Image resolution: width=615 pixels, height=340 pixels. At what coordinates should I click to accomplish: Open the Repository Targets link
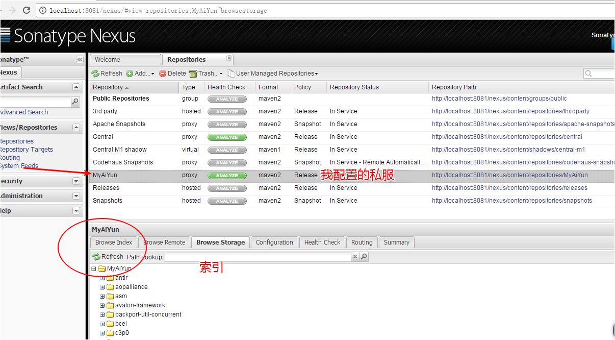click(27, 150)
